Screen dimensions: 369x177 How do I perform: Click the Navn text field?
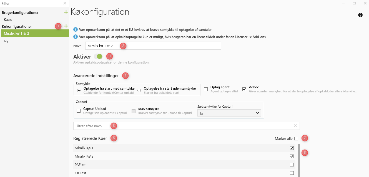pyautogui.click(x=153, y=46)
